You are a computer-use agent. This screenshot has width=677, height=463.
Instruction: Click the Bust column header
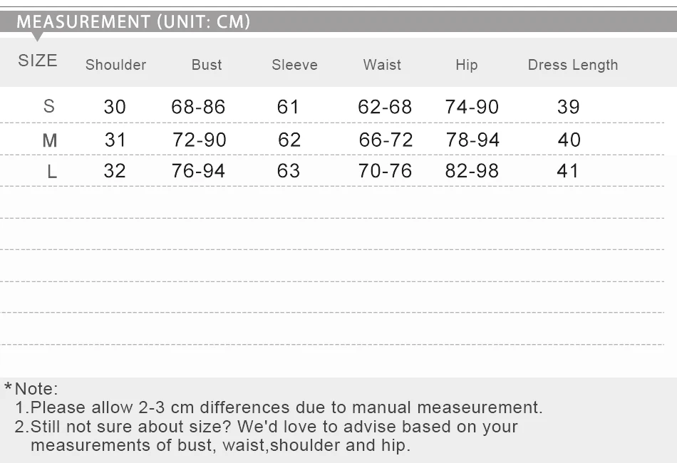207,65
